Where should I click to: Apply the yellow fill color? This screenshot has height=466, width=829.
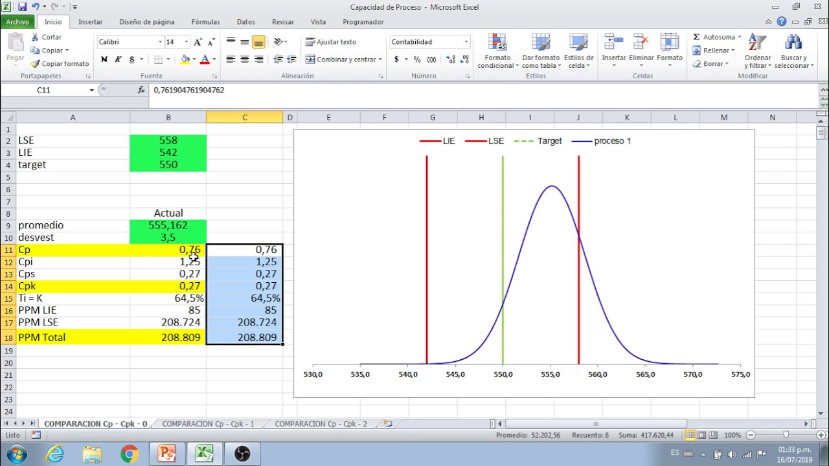point(185,60)
